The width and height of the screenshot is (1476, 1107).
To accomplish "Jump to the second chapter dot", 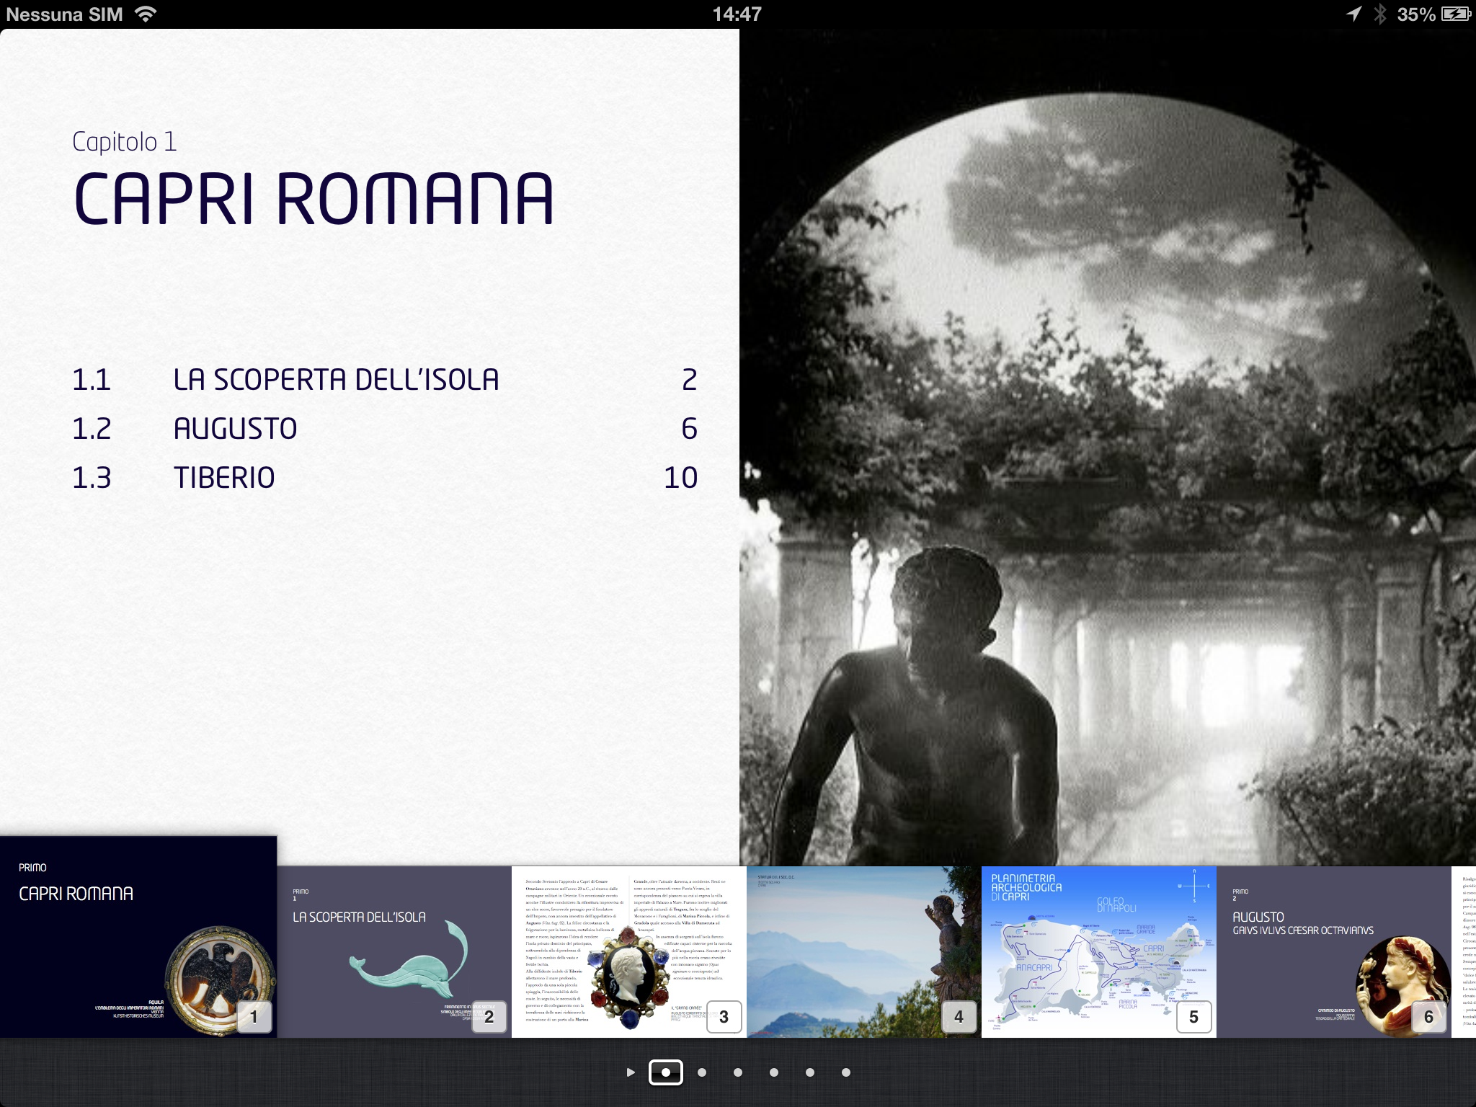I will (702, 1072).
